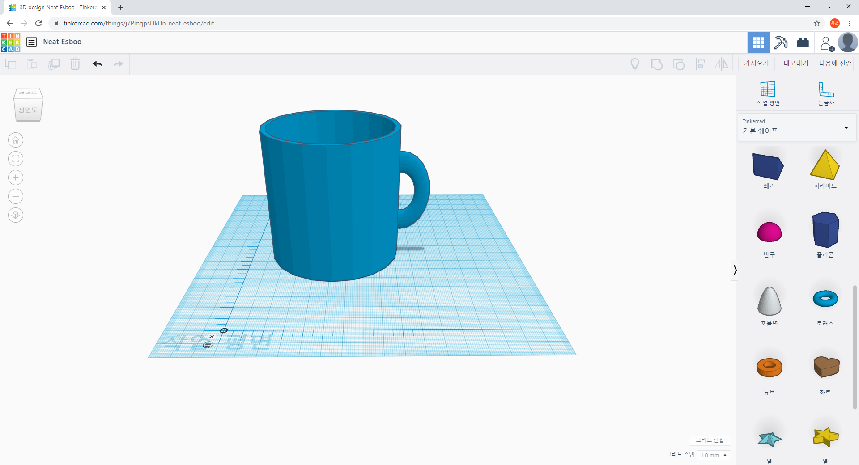
Task: Open a new browser tab
Action: click(x=121, y=8)
